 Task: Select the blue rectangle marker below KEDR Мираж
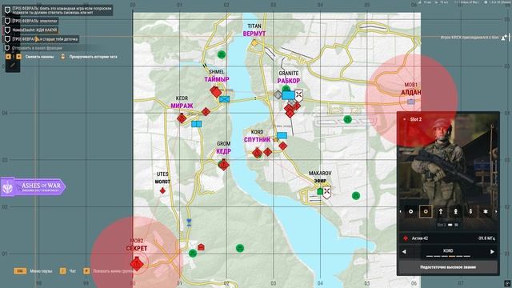point(196,124)
